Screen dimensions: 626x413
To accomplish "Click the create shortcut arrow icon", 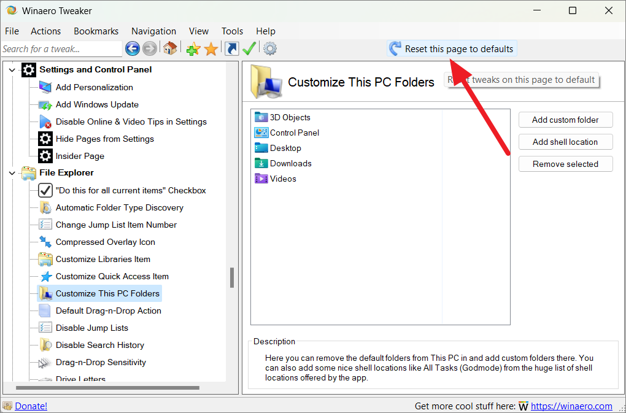I will point(231,48).
